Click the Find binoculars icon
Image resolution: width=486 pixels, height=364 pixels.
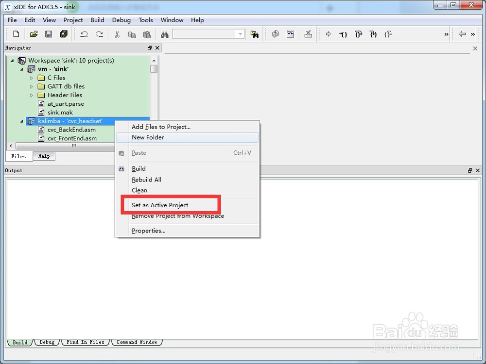click(x=165, y=34)
